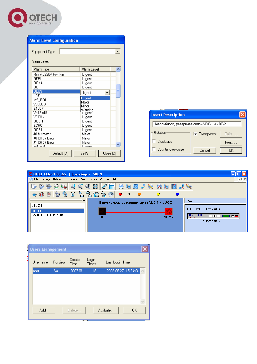This screenshot has width=257, height=364.
Task: Click the stethoscope diagnostics icon
Action: (104, 194)
